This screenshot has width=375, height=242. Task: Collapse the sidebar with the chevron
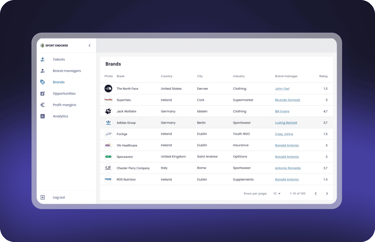pos(89,45)
